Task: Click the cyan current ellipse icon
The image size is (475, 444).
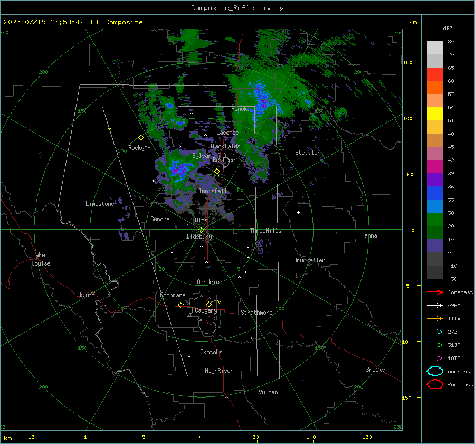Action: [x=435, y=371]
